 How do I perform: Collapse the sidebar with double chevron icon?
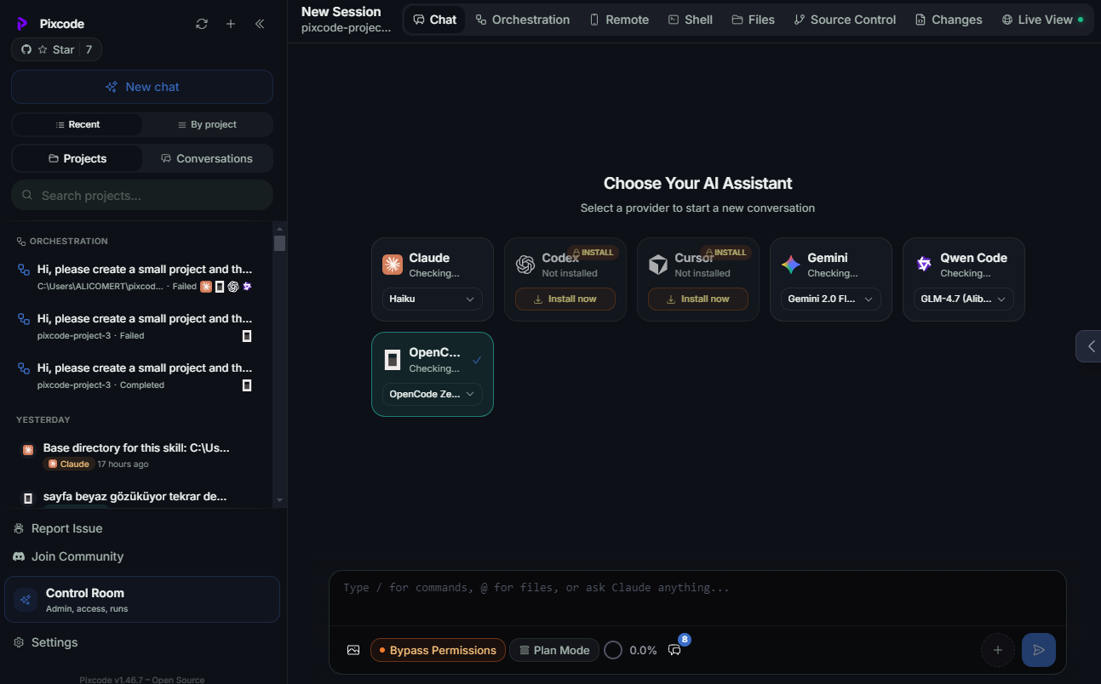click(x=260, y=24)
